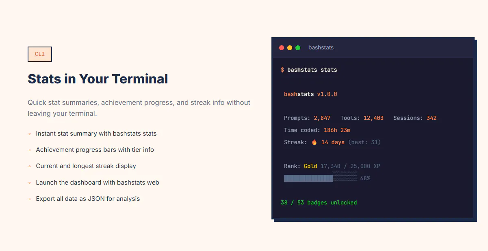Click the 'Streak:' label in terminal
488x251 pixels.
295,142
